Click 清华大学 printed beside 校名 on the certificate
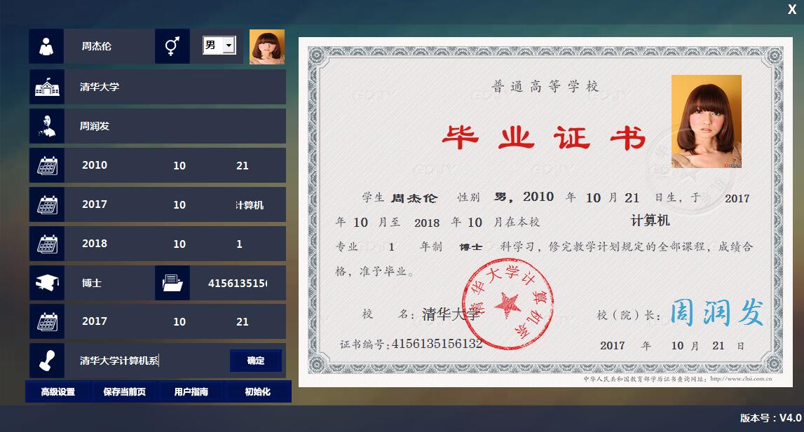 451,314
